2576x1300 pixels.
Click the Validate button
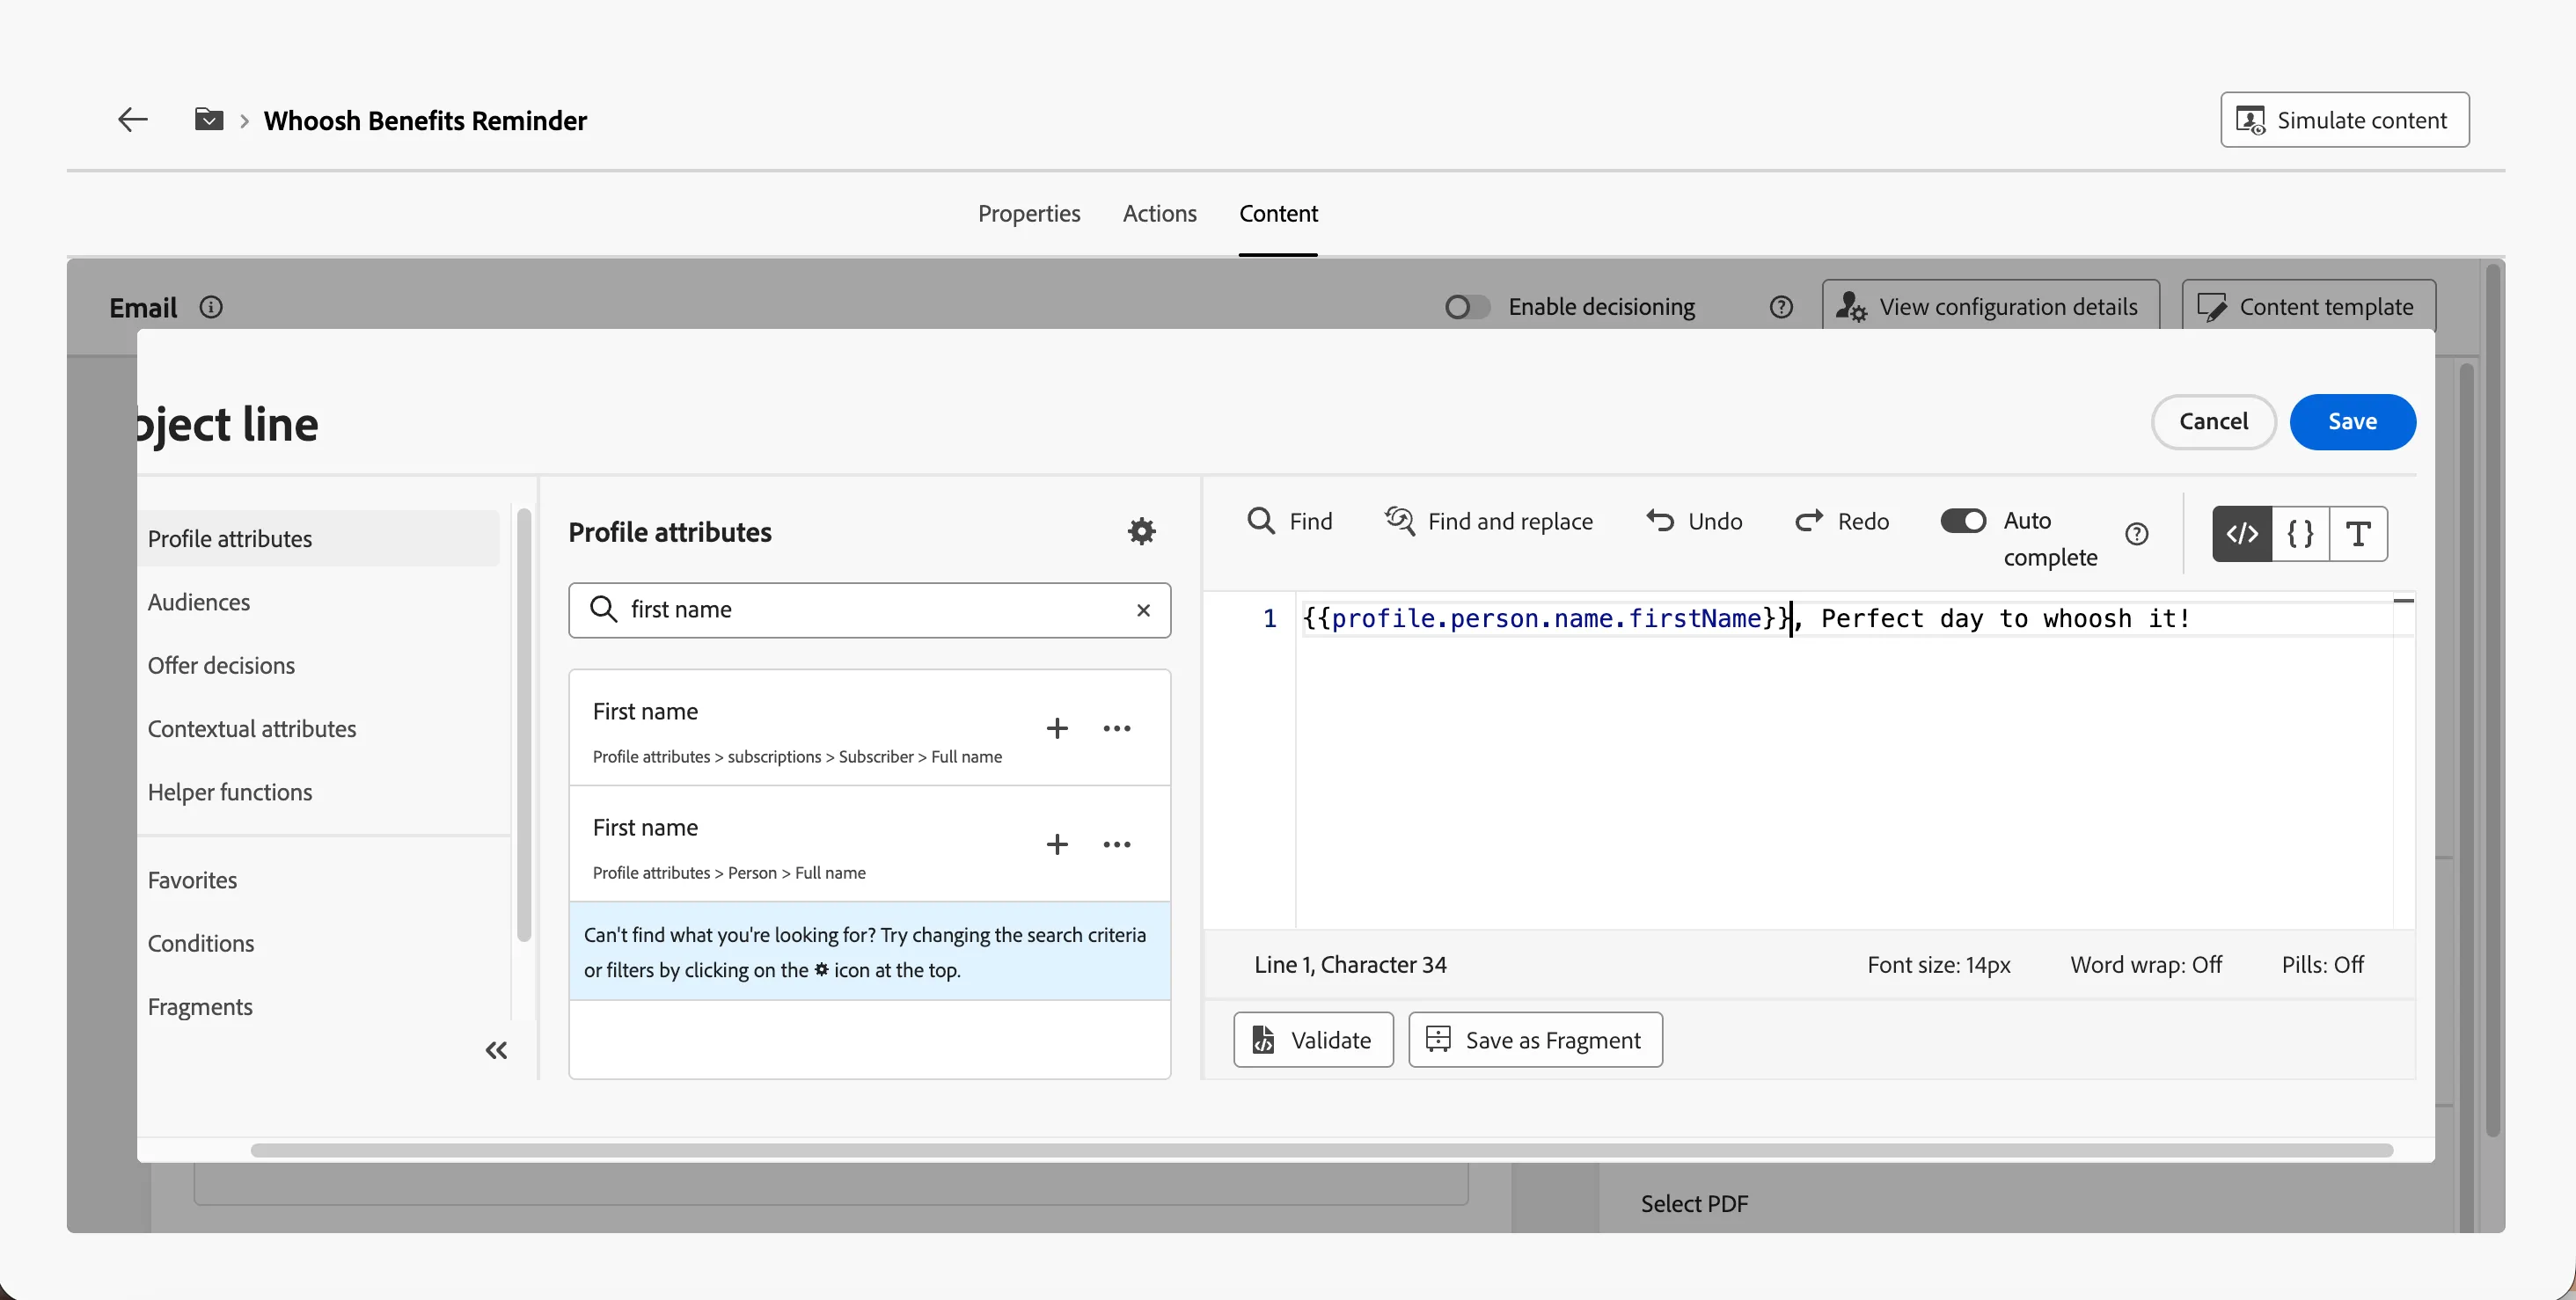click(1313, 1040)
